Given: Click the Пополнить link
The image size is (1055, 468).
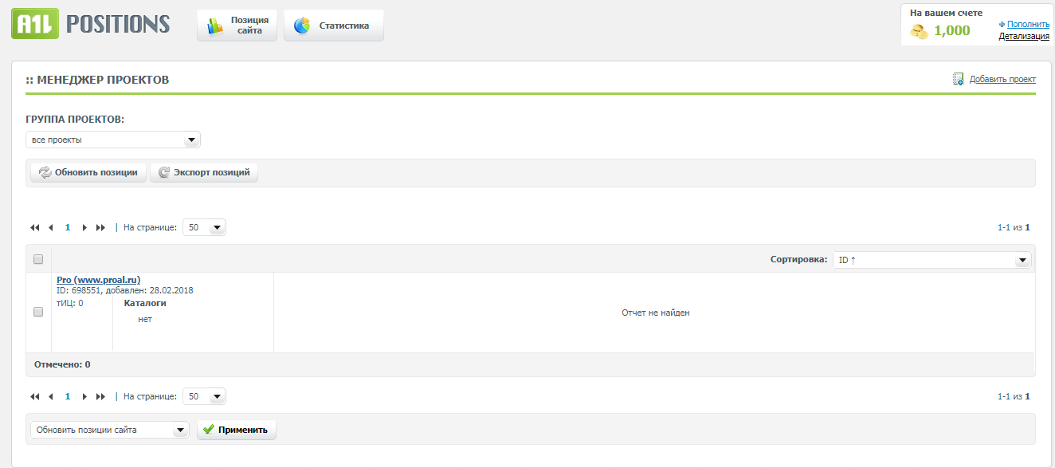Looking at the screenshot, I should [x=1028, y=25].
